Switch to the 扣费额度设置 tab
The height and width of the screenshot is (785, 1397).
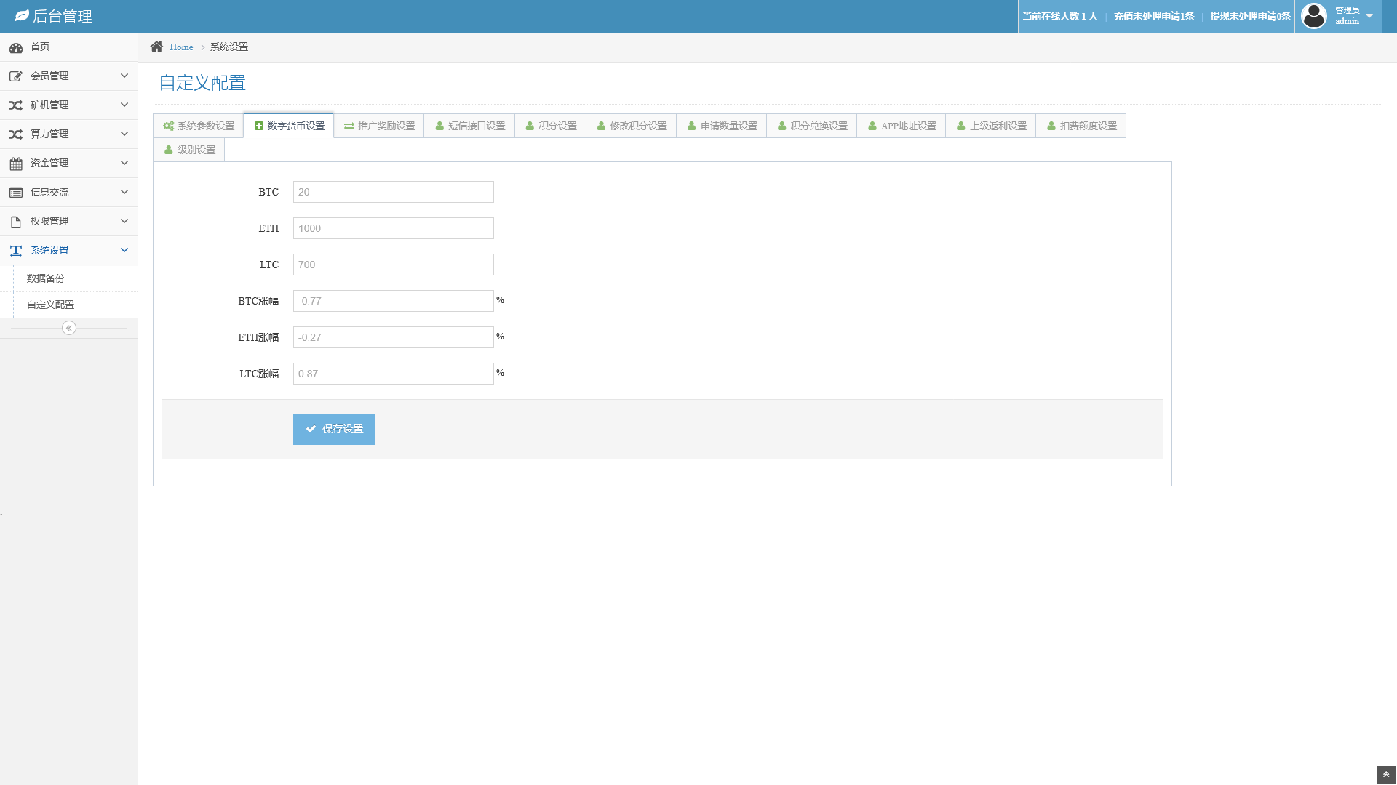tap(1081, 126)
